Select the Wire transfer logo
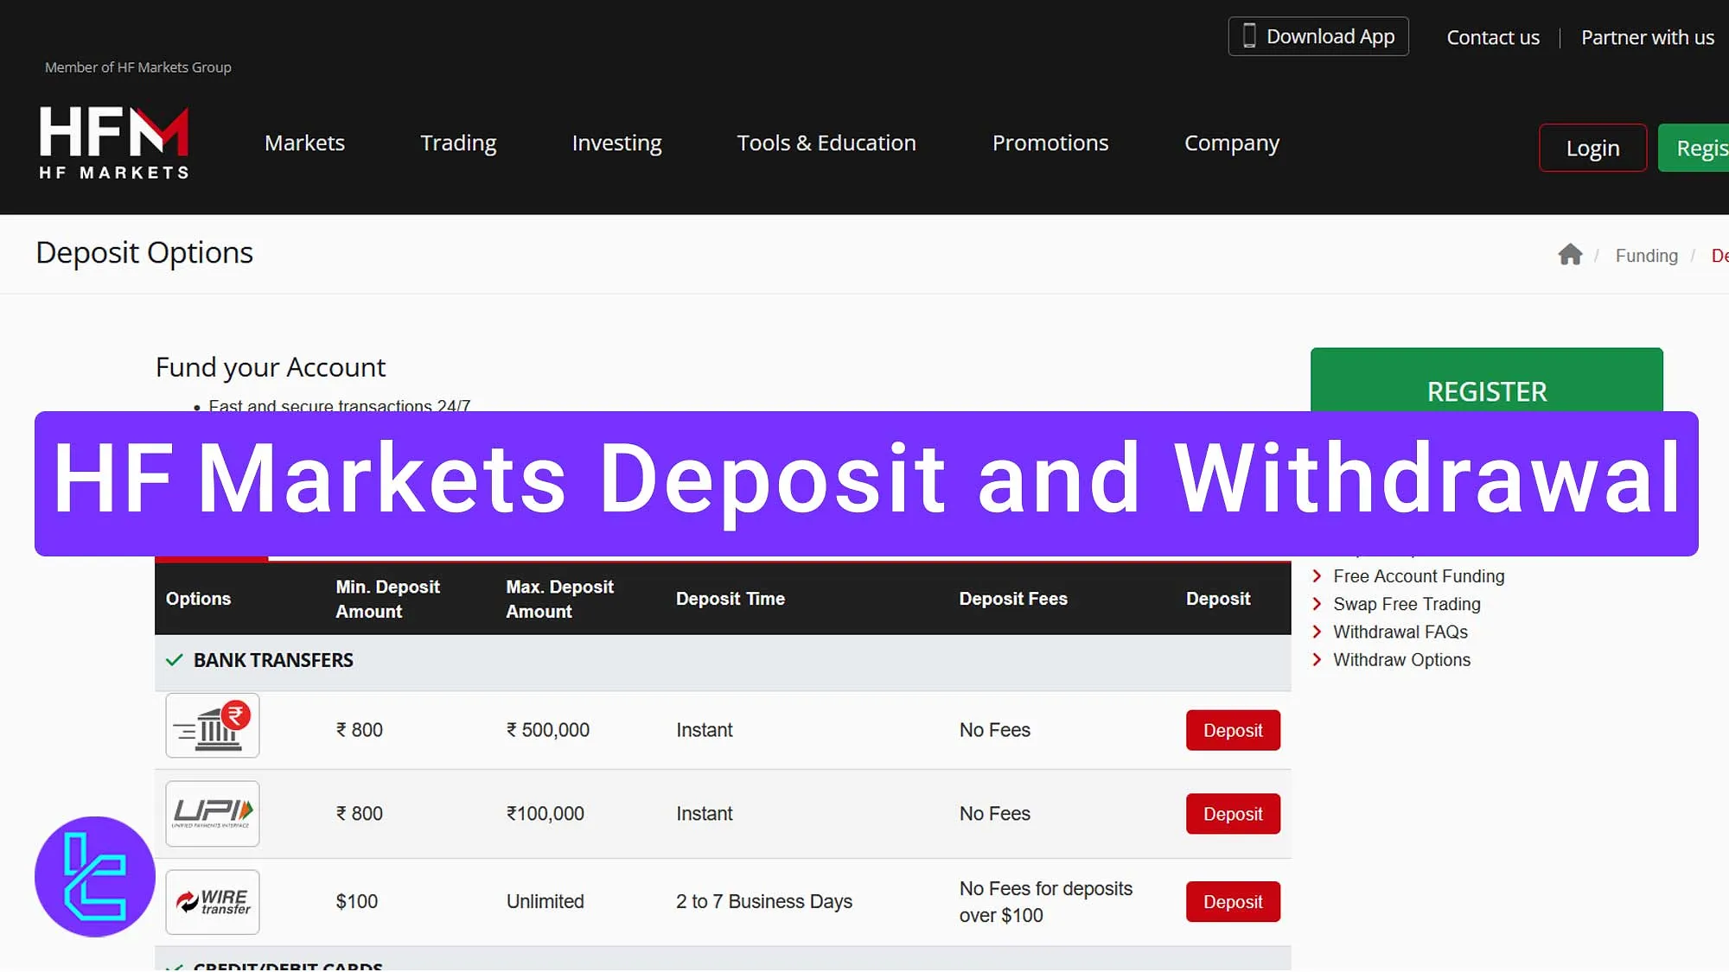The width and height of the screenshot is (1729, 972). (213, 902)
